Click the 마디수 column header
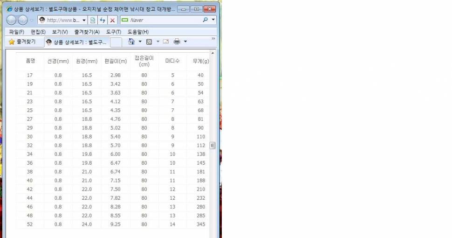 [172, 61]
